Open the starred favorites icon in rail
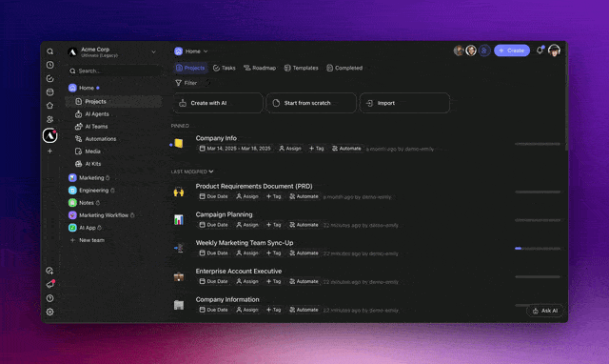 pyautogui.click(x=50, y=106)
